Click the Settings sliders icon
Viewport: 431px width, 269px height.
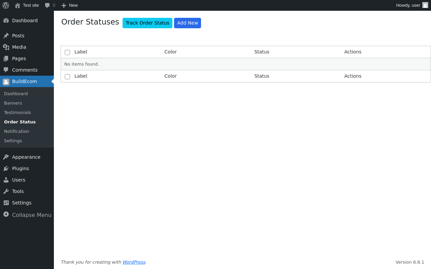tap(6, 203)
